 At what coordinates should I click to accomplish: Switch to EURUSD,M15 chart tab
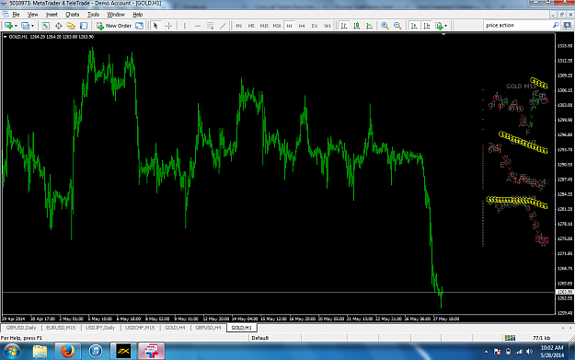coord(61,328)
